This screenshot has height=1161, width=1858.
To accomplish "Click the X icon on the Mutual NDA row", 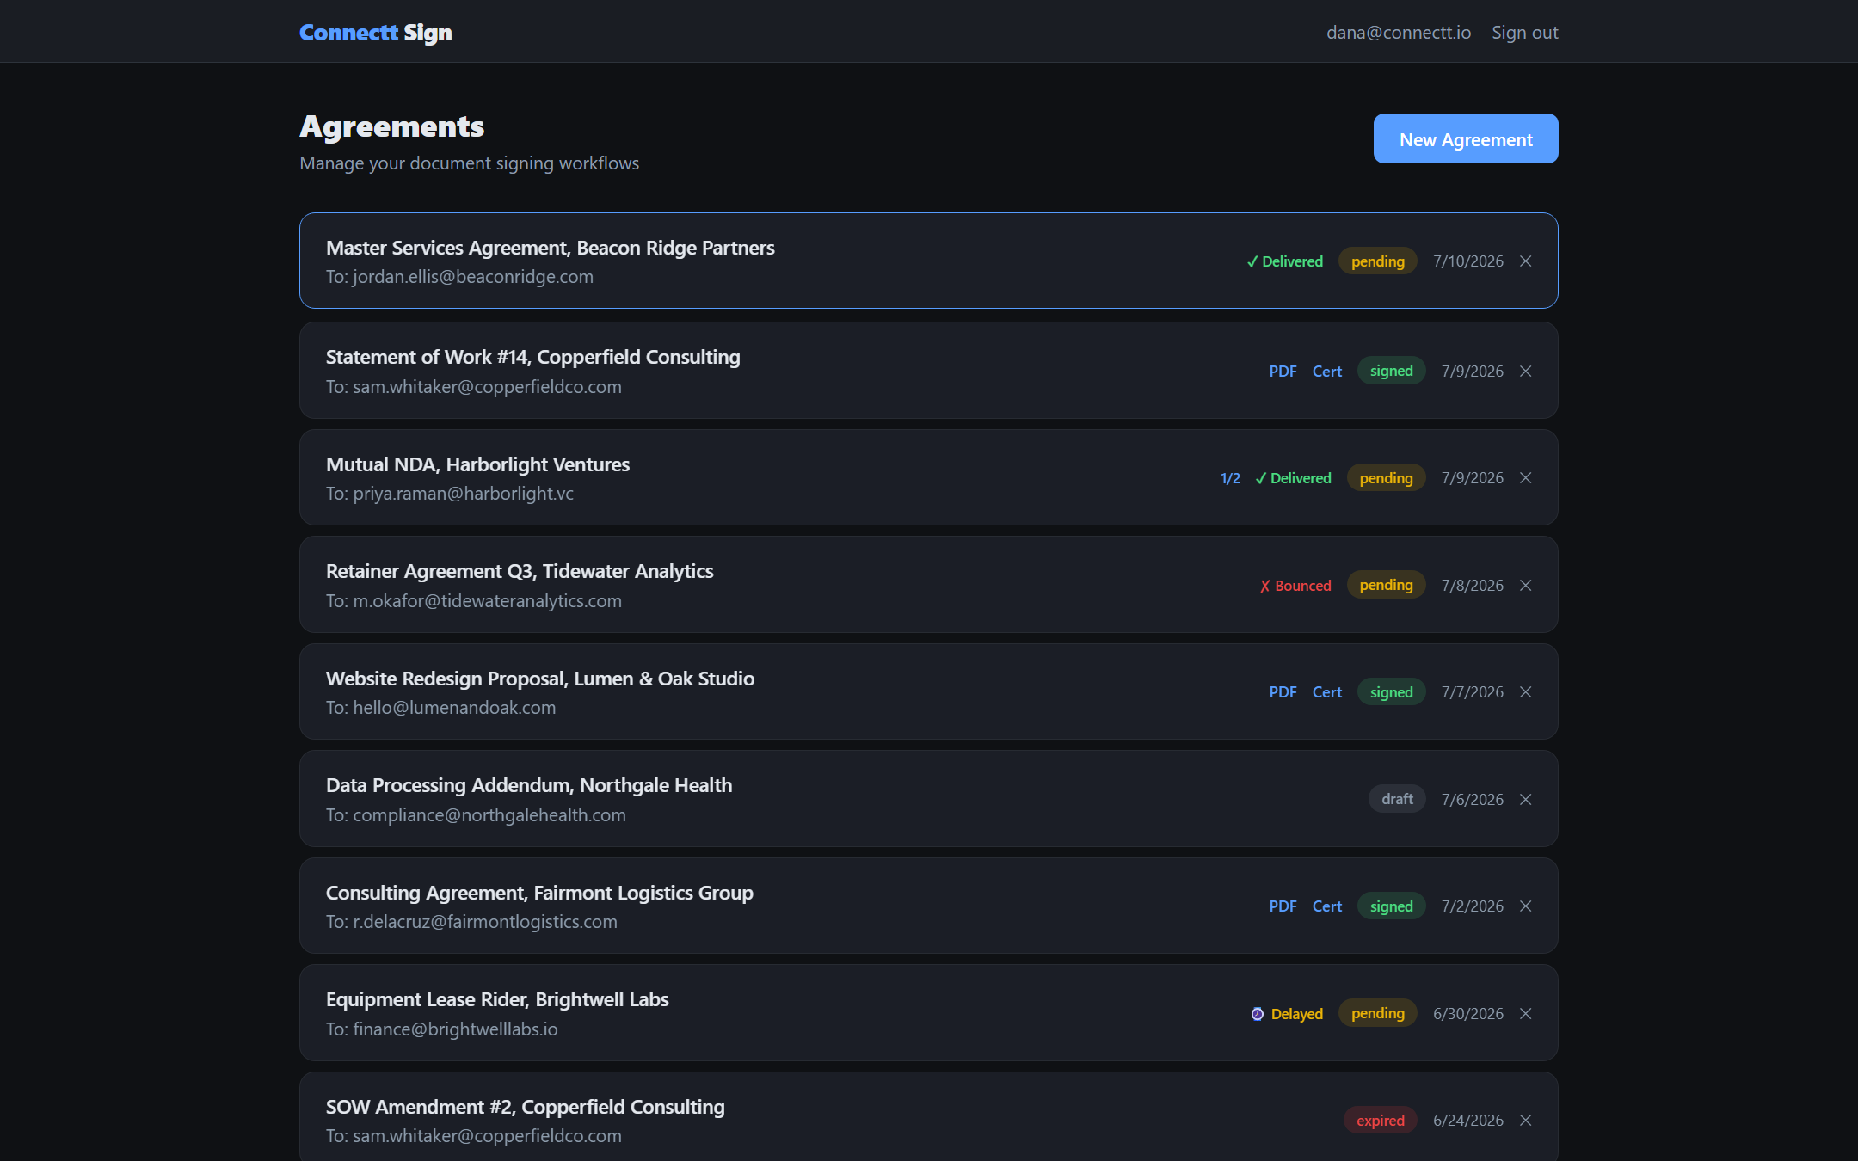I will tap(1525, 477).
